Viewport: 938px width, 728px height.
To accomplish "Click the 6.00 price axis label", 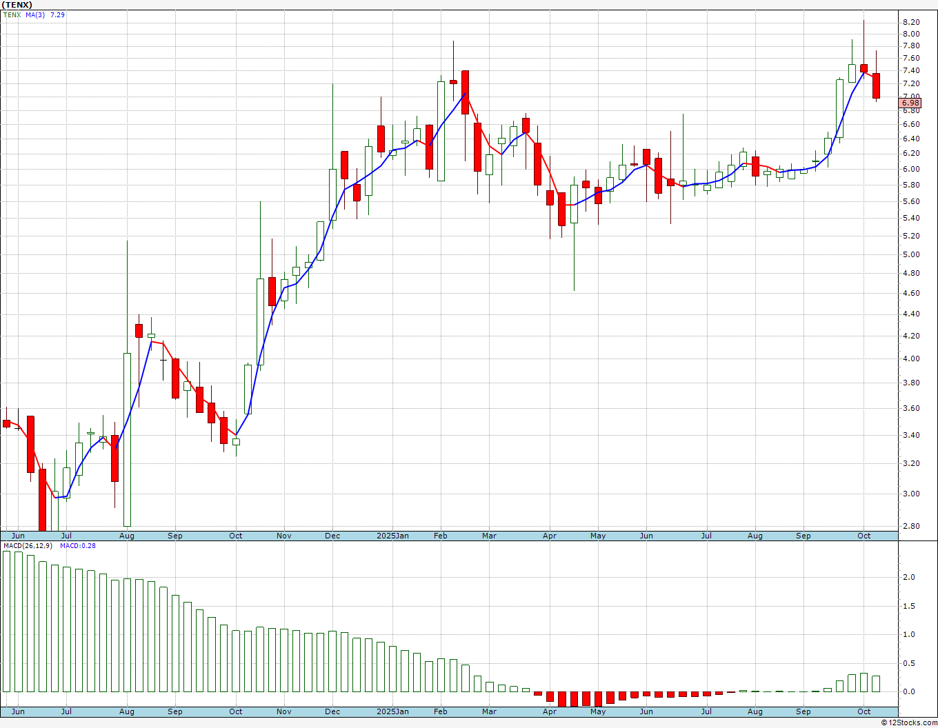I will coord(911,170).
